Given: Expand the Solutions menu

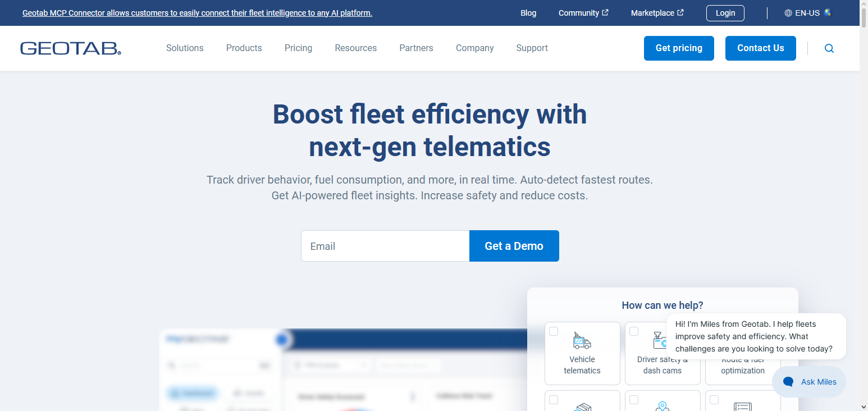Looking at the screenshot, I should click(185, 48).
